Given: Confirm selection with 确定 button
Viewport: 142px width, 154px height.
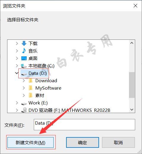Looking at the screenshot, I should click(x=82, y=142).
